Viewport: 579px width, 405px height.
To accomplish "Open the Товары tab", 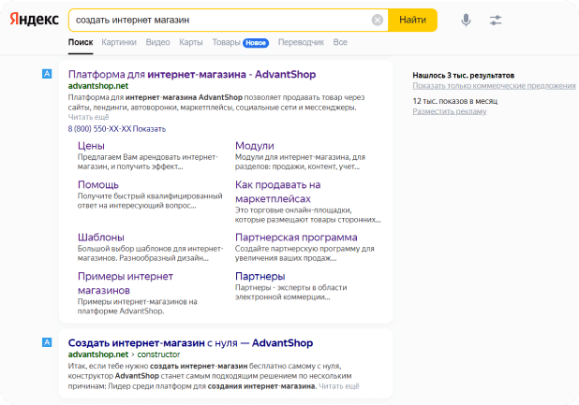I will 227,42.
